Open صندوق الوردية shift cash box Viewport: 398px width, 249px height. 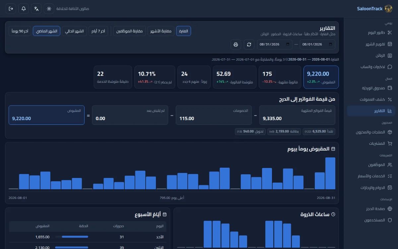tap(371, 88)
